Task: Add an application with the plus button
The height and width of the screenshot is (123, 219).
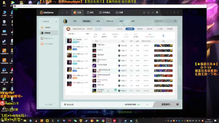Action: coord(56,21)
